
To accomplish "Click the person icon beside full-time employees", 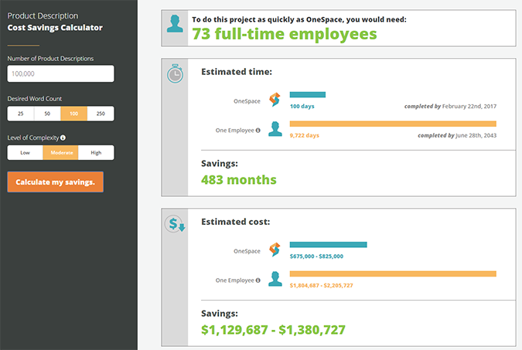I will [x=175, y=24].
